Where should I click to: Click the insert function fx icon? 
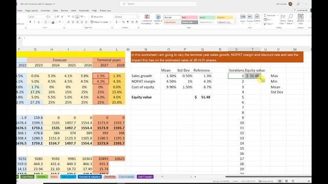coord(19,38)
